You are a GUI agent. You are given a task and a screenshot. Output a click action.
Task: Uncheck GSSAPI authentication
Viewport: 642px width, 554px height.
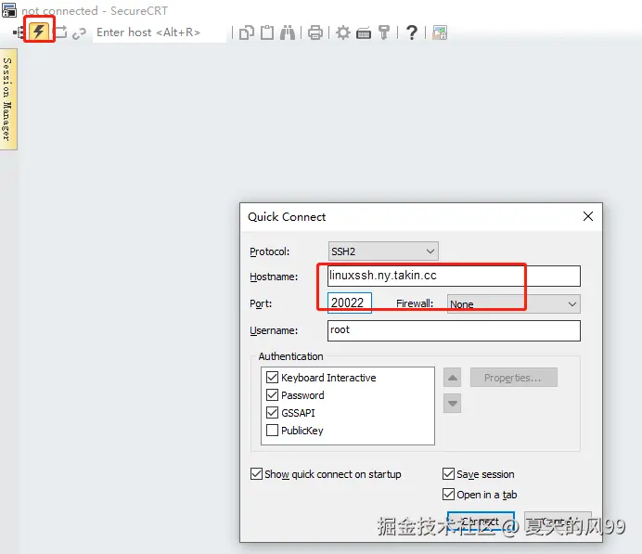[x=272, y=412]
